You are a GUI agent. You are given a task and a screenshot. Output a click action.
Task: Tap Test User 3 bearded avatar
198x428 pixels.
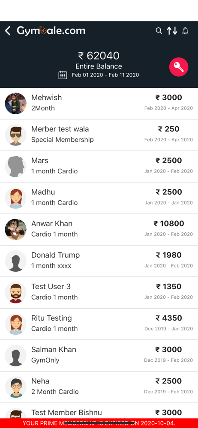pos(15,292)
